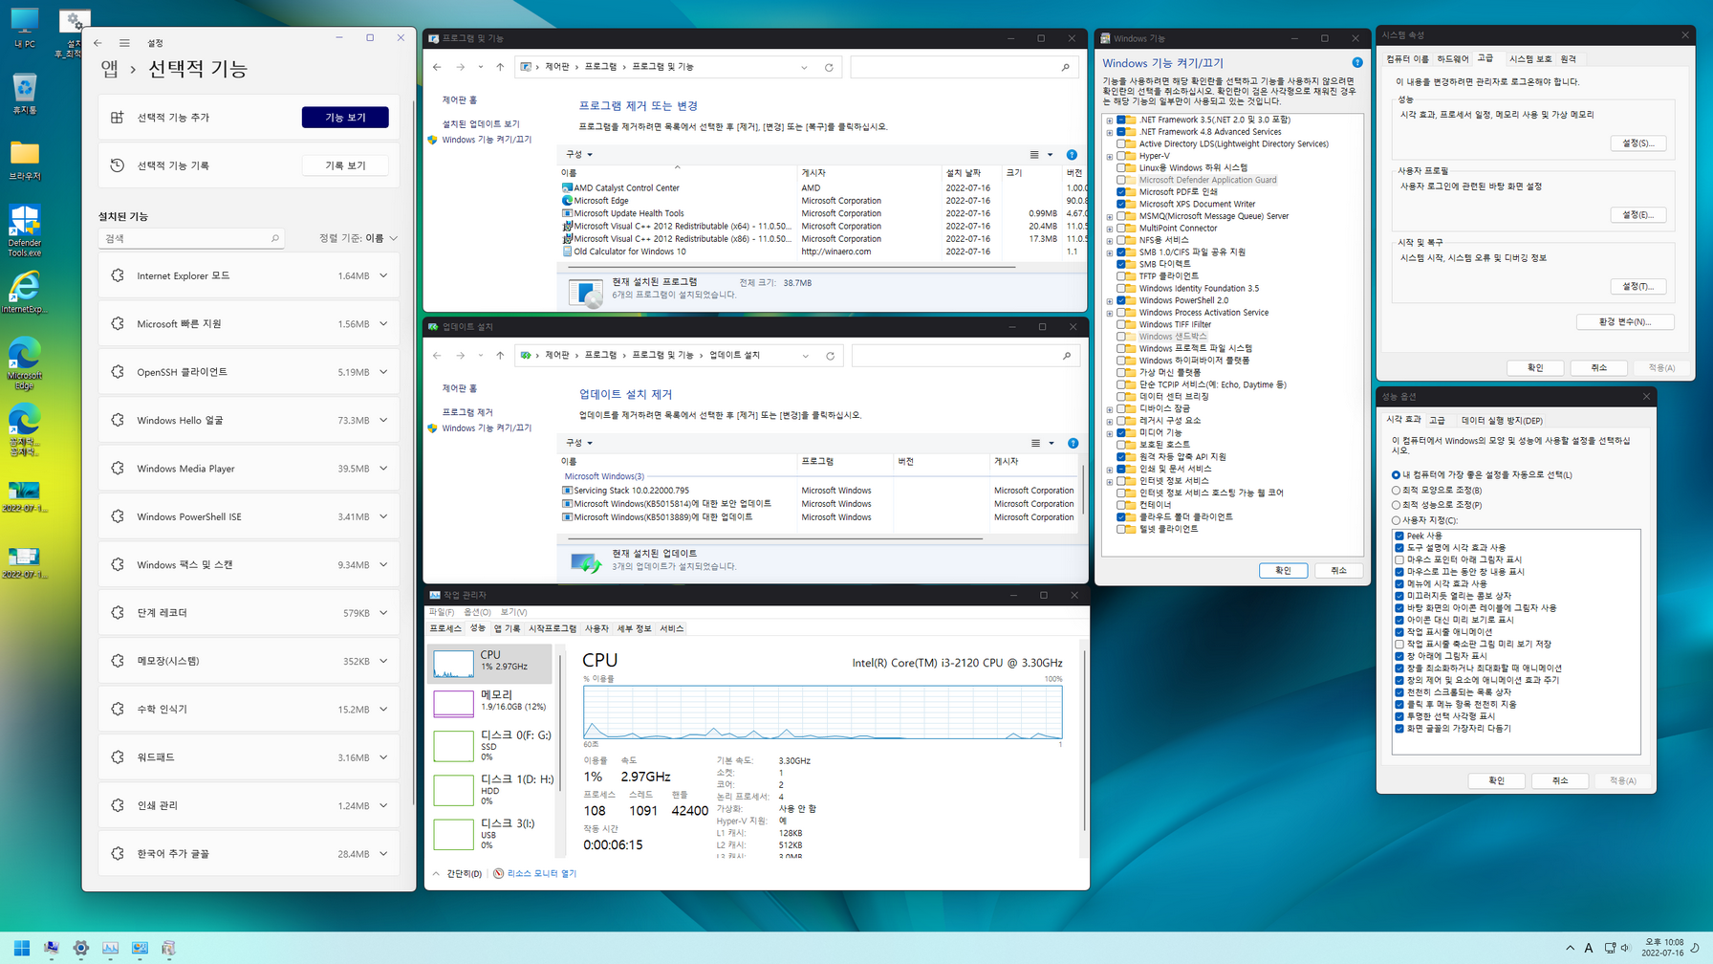The height and width of the screenshot is (964, 1713).
Task: Expand .NET Framework 3.5 tree node
Action: pos(1110,120)
